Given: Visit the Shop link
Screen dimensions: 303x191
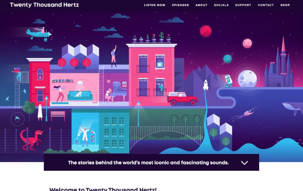Looking at the screenshot, I should tap(285, 5).
